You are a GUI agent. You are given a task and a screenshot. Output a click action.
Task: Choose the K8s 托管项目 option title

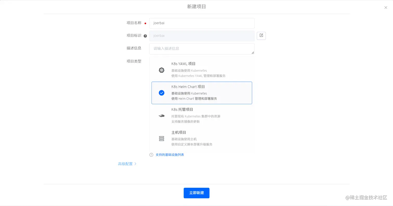point(182,109)
